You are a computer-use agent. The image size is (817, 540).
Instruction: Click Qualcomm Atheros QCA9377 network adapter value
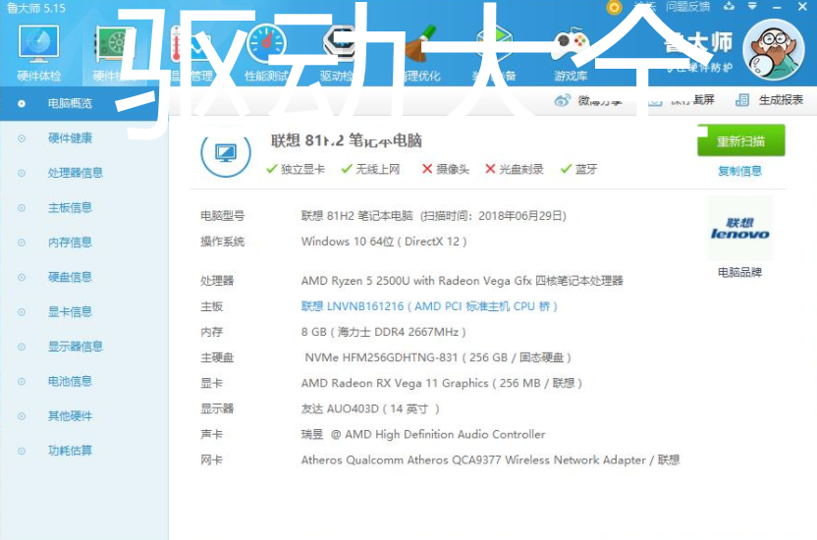tap(490, 459)
